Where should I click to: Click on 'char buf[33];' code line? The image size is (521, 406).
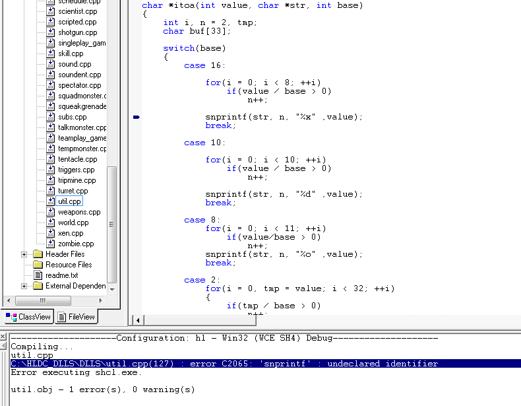point(197,31)
